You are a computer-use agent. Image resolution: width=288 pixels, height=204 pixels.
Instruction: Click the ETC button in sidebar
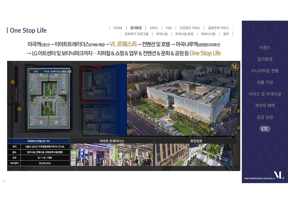(265, 129)
